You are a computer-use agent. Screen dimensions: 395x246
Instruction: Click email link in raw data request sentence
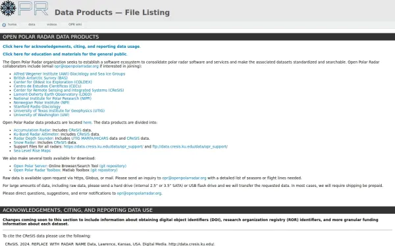(184, 178)
